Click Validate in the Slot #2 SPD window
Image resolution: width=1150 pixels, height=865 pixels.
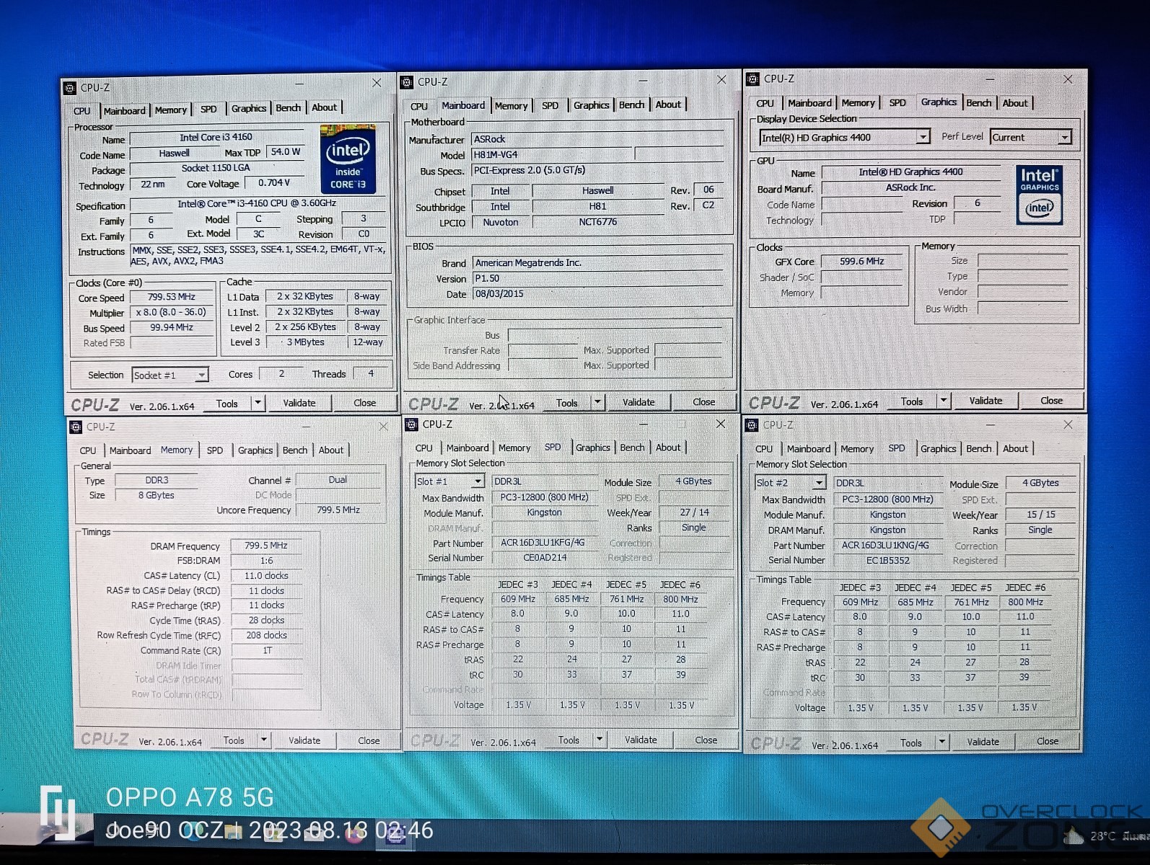click(x=983, y=742)
